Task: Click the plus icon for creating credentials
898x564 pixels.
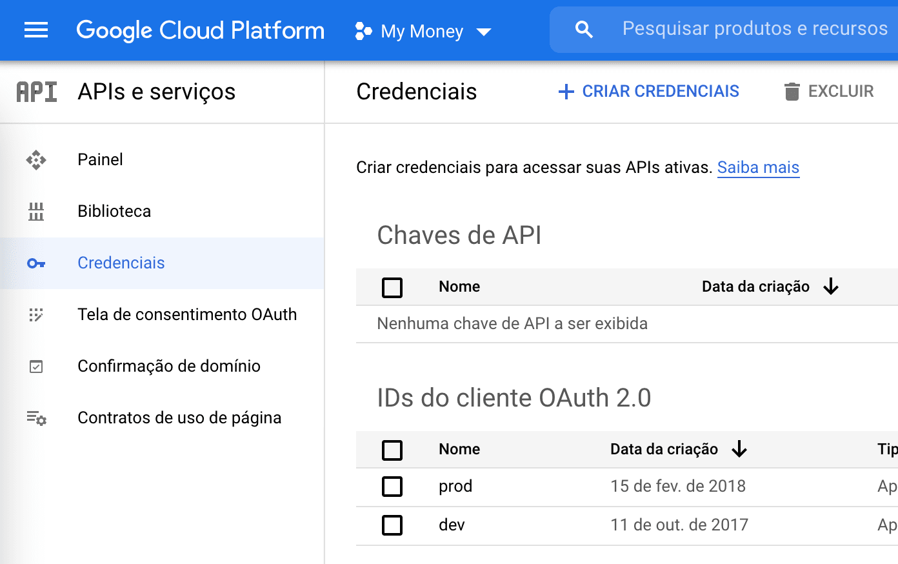Action: [x=566, y=92]
